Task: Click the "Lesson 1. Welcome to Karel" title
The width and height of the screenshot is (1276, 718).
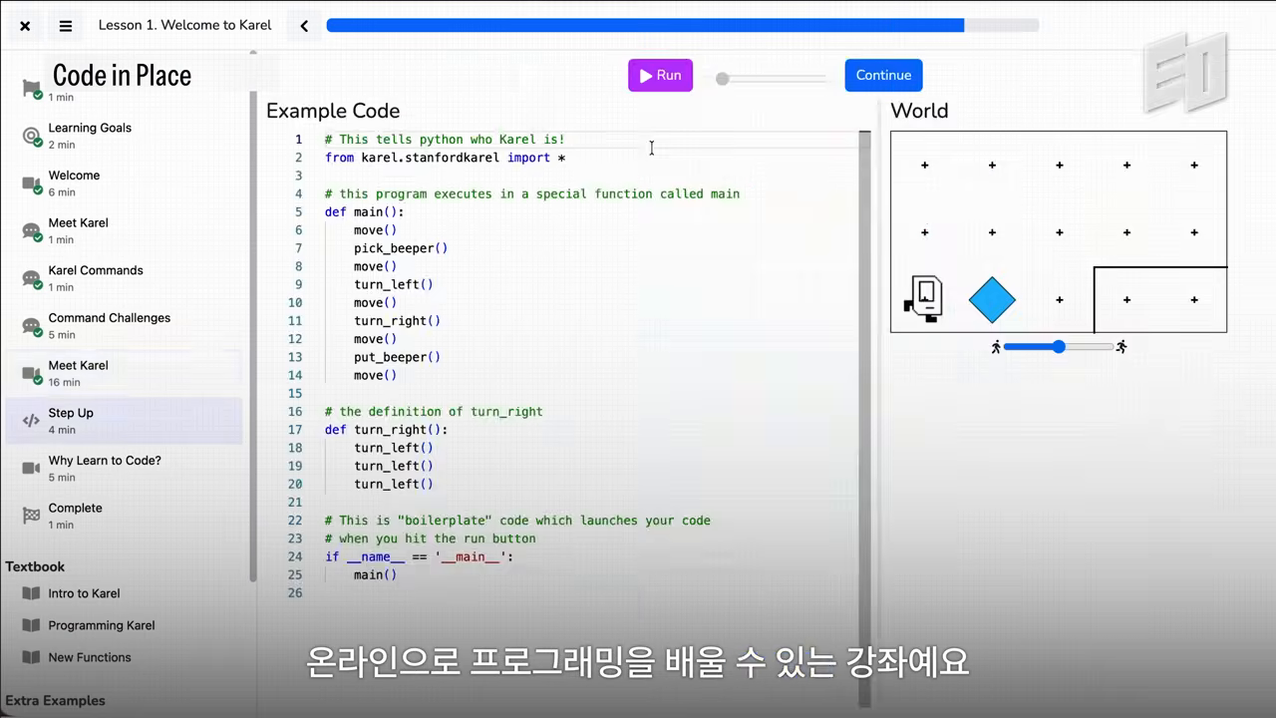Action: [184, 25]
